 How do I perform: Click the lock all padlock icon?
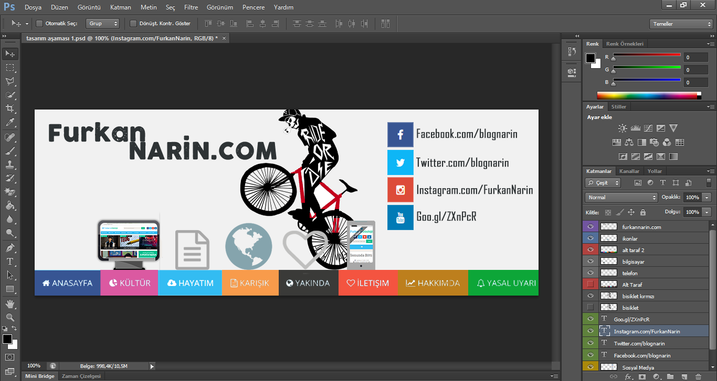pyautogui.click(x=643, y=212)
